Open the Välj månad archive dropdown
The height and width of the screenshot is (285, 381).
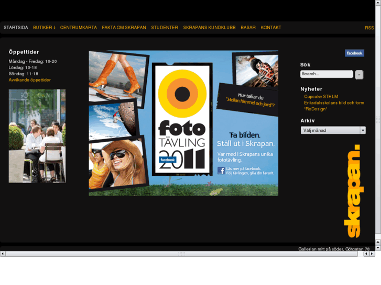[x=333, y=130]
